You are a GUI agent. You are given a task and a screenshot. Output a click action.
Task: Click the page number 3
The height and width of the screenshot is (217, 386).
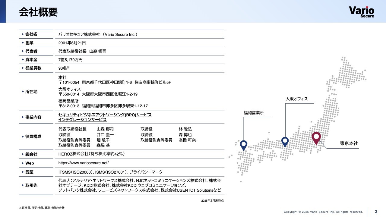pos(376,211)
